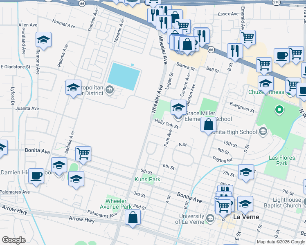Viewport: 306px width, 245px height.
Task: Open the cafe cup marker near Route 66 east
Action: [281, 56]
